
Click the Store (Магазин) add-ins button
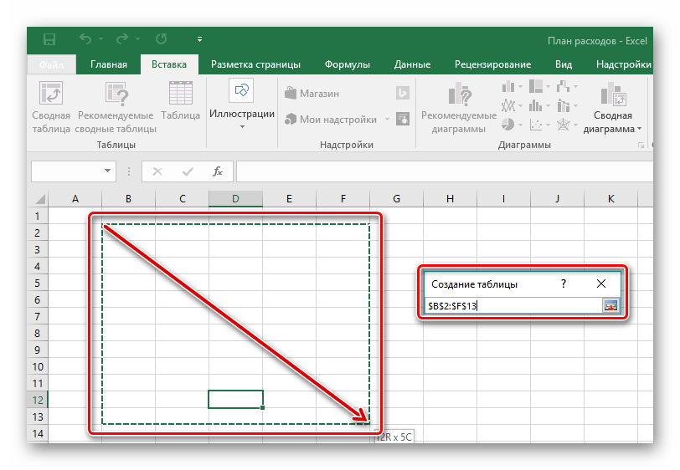pyautogui.click(x=312, y=94)
